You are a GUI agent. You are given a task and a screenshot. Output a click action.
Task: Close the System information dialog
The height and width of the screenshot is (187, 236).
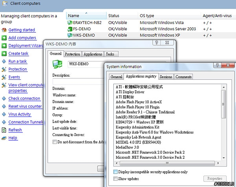228,65
